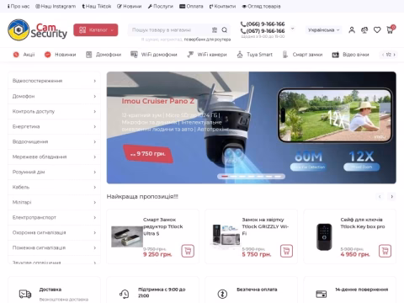Expand Водоочищення sidebar category
The image size is (404, 303).
click(54, 141)
